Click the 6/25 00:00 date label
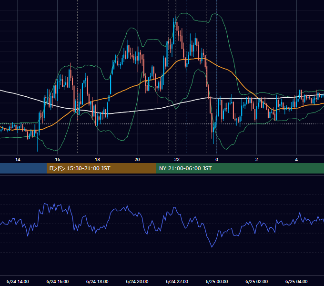The image size is (324, 286). click(217, 281)
